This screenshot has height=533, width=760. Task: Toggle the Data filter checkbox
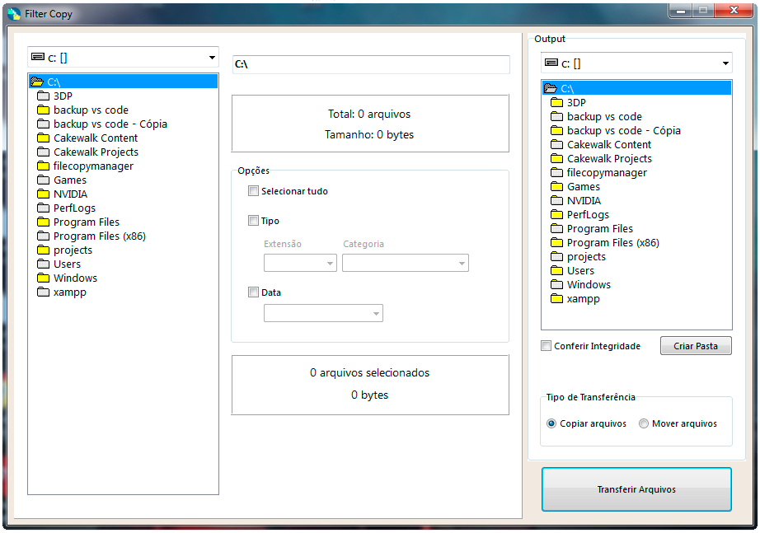253,292
